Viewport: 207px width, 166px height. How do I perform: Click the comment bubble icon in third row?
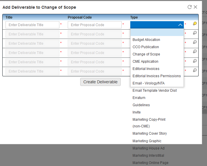(195, 42)
